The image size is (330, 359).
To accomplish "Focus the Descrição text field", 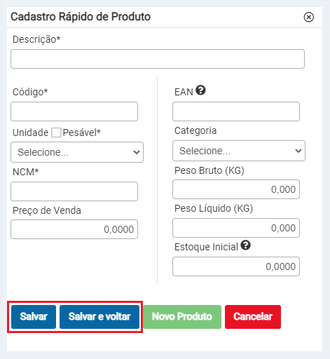I will [x=158, y=59].
